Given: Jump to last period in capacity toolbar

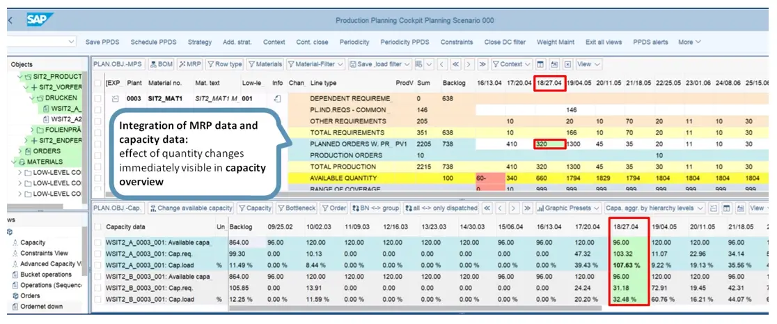Looking at the screenshot, I should click(527, 208).
